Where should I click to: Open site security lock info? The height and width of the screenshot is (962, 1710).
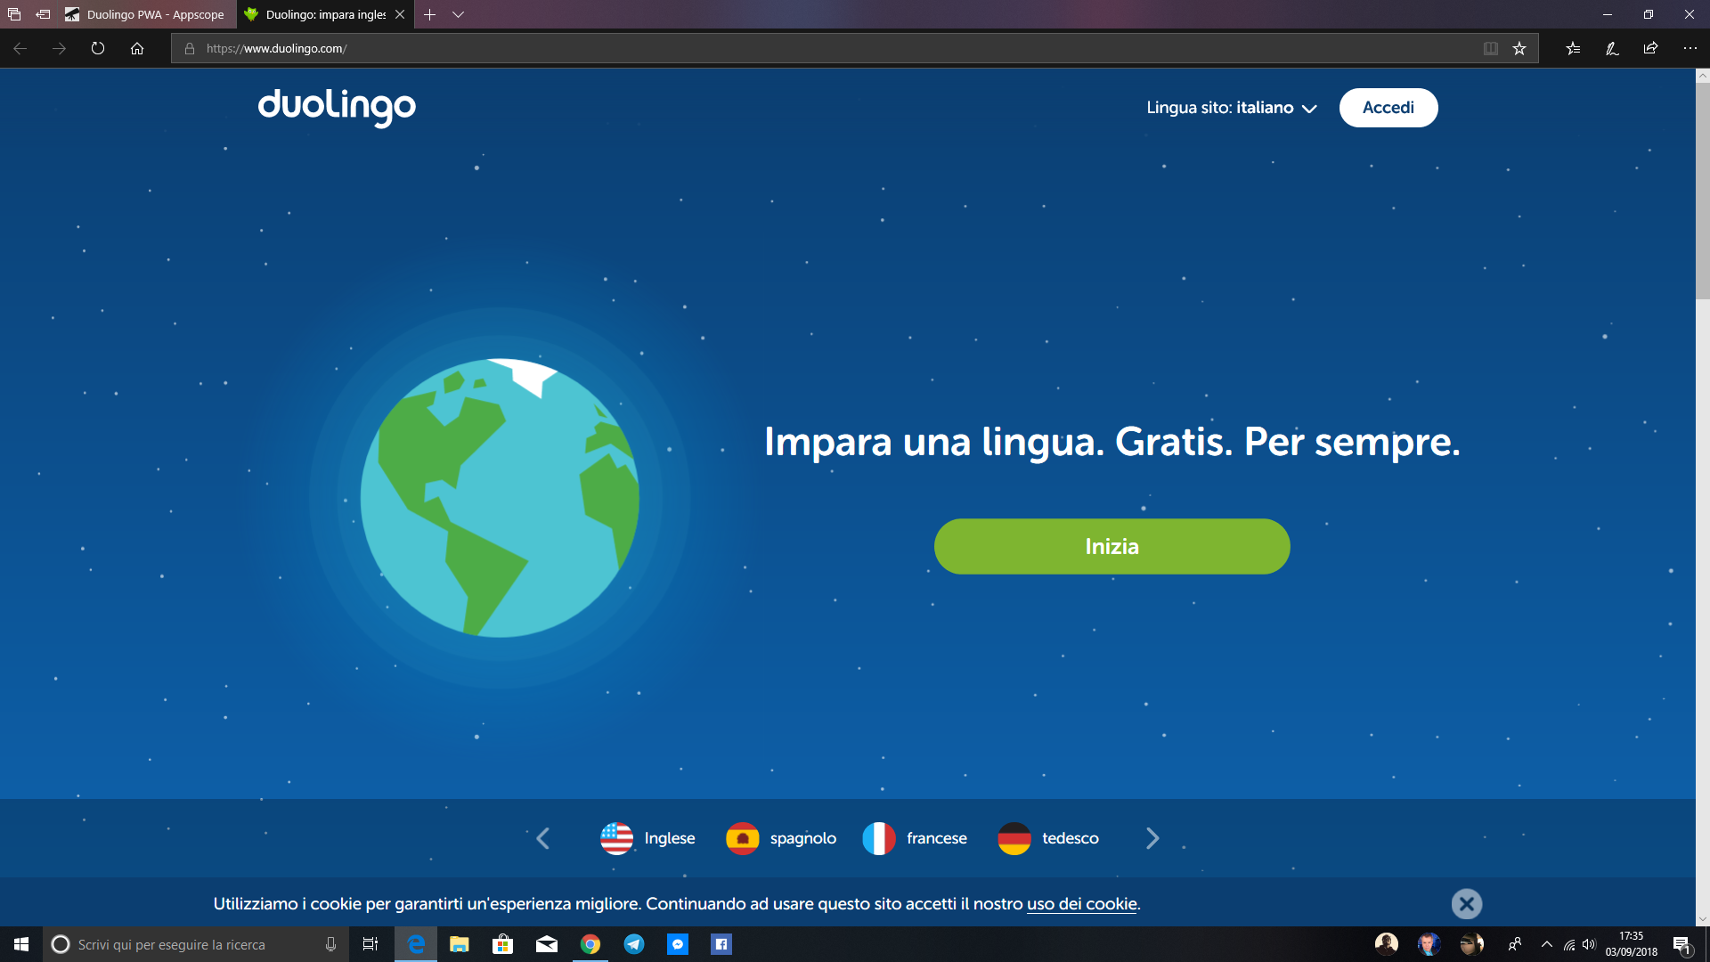click(190, 48)
